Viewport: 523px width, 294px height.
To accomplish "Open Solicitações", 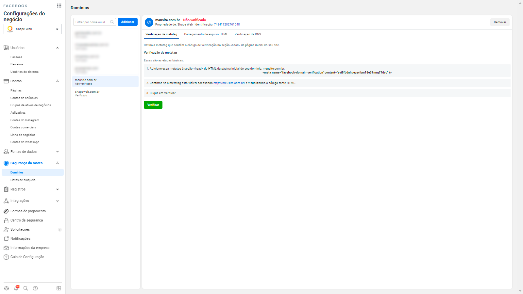I will click(20, 229).
